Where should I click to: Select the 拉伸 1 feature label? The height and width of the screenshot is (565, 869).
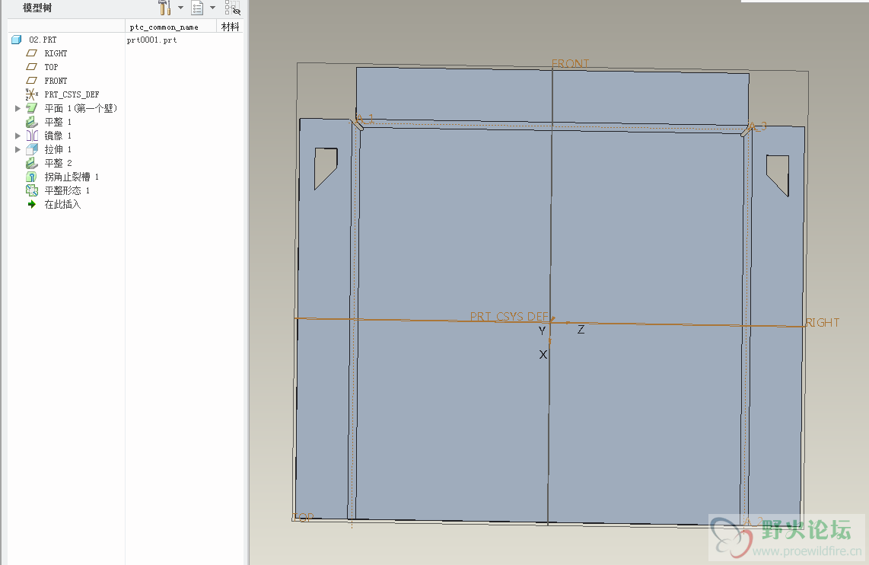[x=58, y=150]
